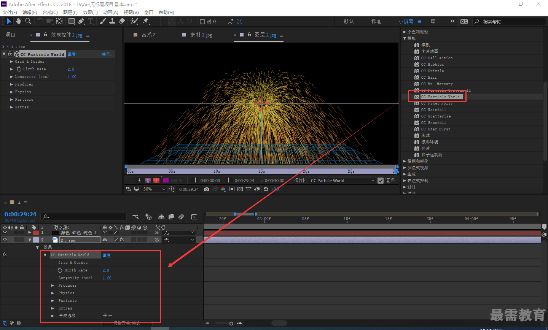Expand Extras group in the timeline

click(53, 308)
